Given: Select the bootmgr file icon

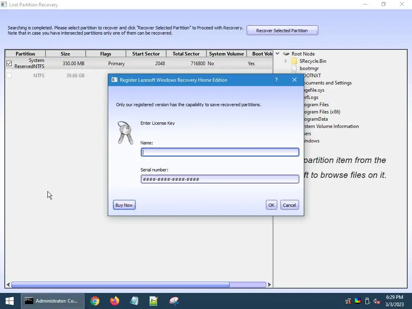Looking at the screenshot, I should pyautogui.click(x=294, y=68).
